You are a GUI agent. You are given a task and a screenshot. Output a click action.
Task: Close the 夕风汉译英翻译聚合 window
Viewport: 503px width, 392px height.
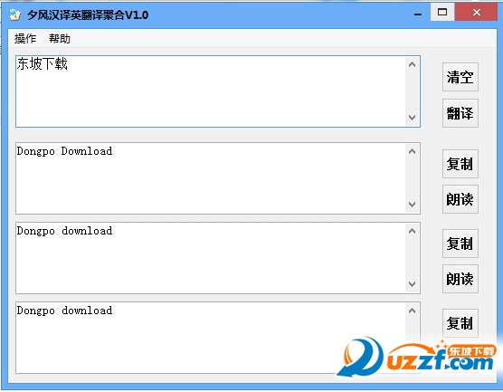[477, 12]
